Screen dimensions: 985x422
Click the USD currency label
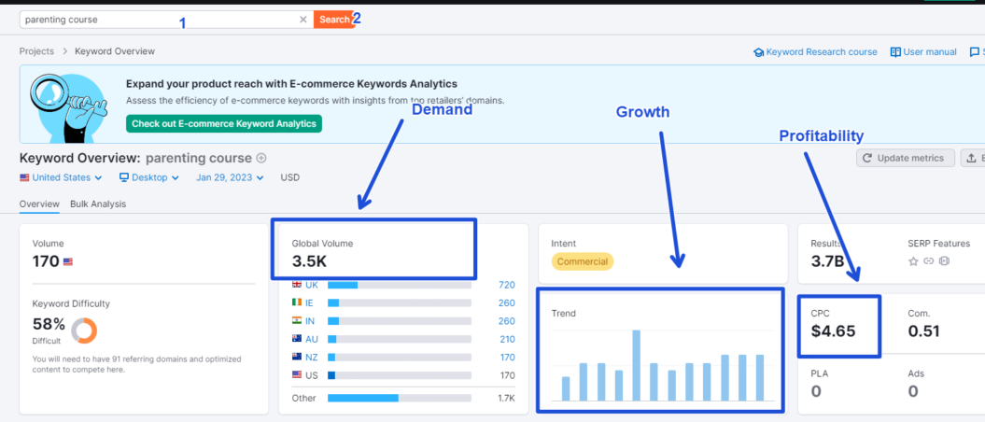pyautogui.click(x=290, y=177)
